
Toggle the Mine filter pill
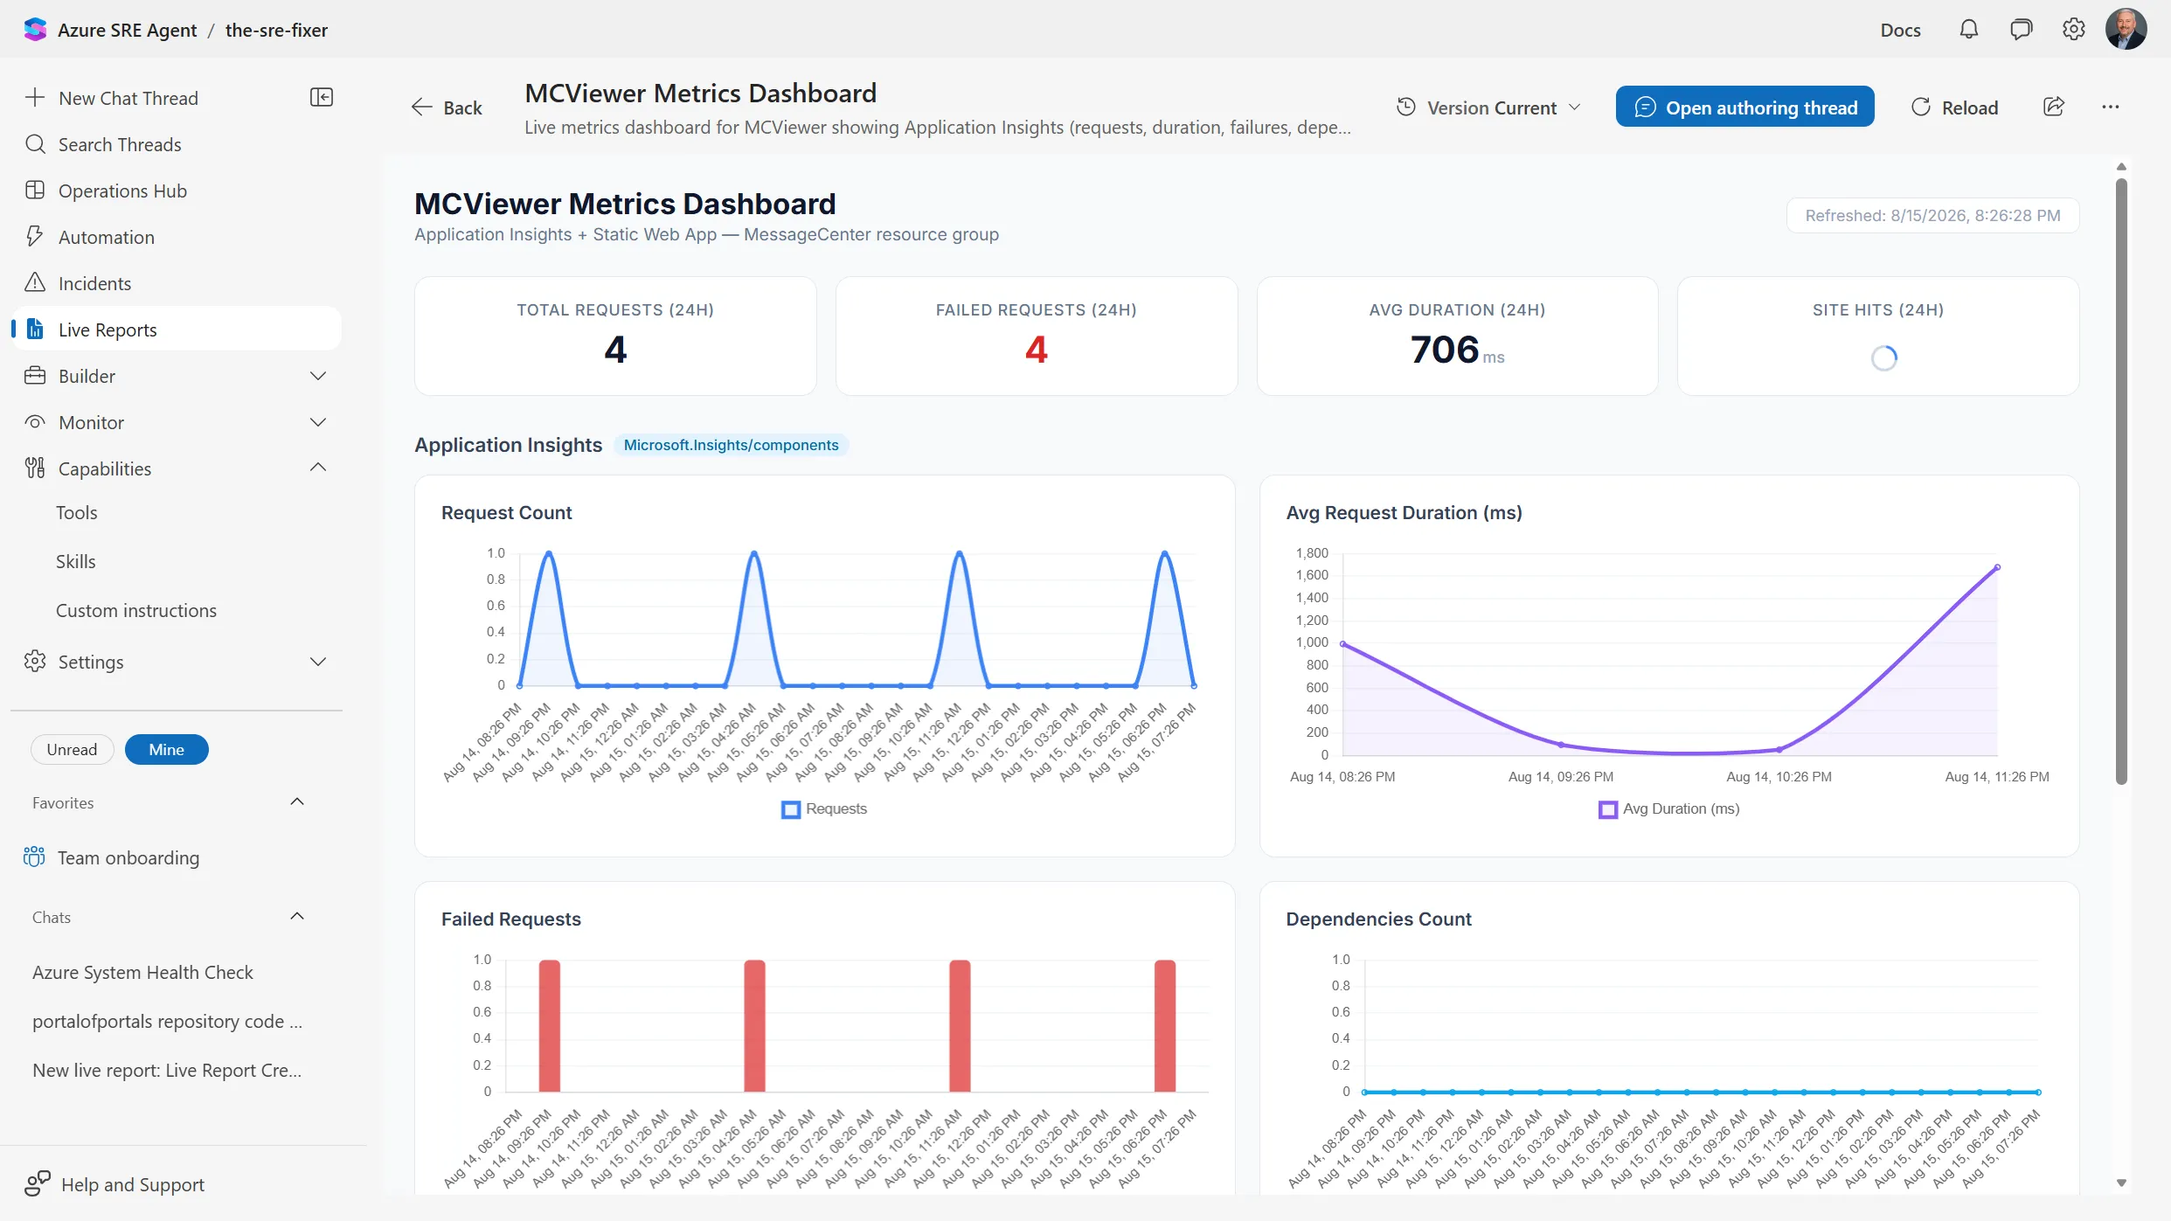[x=166, y=749]
